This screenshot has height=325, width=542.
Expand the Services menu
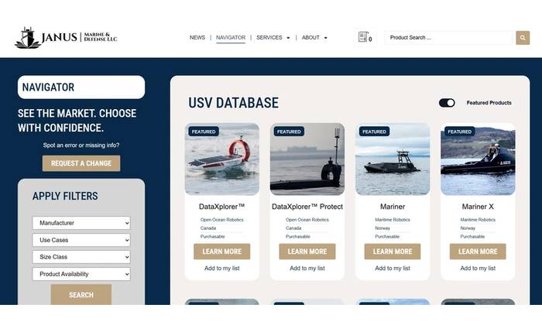[273, 37]
